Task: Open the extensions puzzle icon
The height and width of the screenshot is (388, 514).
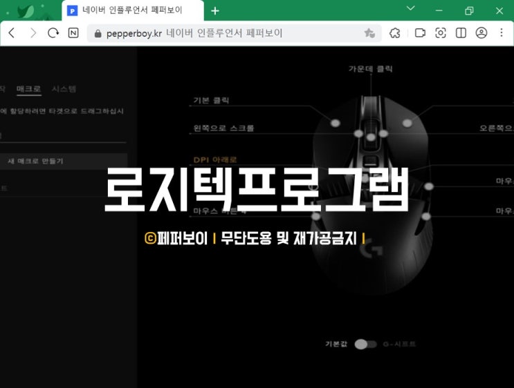Action: coord(395,32)
